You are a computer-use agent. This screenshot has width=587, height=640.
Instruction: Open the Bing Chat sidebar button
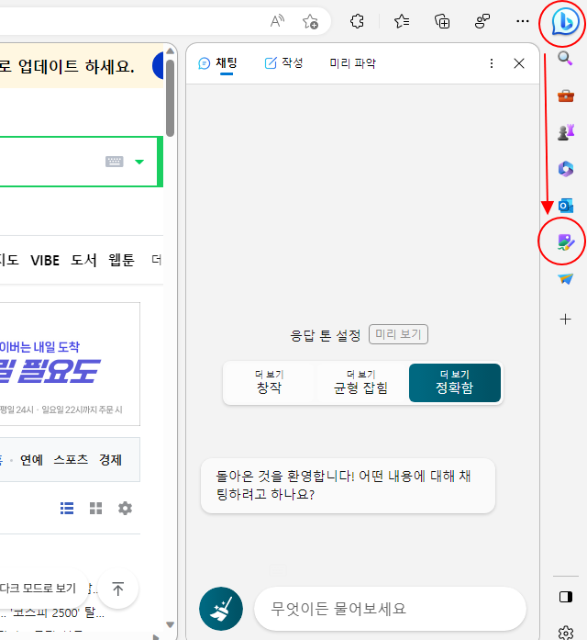click(565, 22)
